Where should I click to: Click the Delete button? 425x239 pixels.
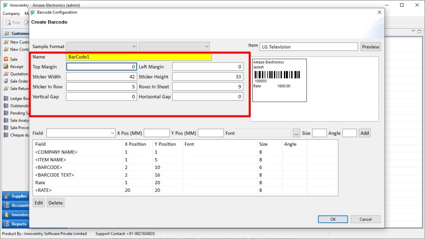click(56, 202)
